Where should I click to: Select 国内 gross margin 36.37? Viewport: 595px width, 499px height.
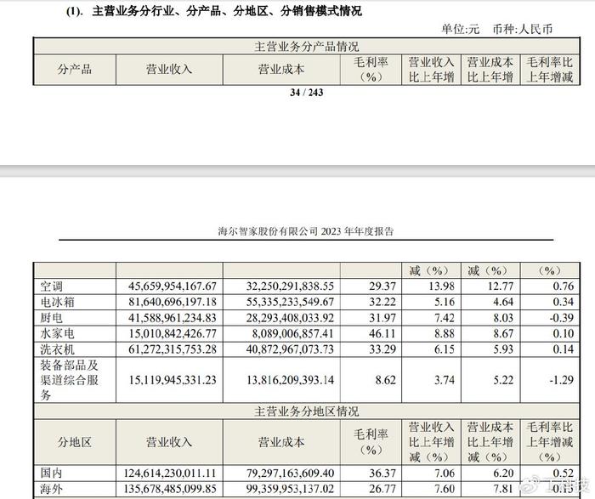coord(382,473)
